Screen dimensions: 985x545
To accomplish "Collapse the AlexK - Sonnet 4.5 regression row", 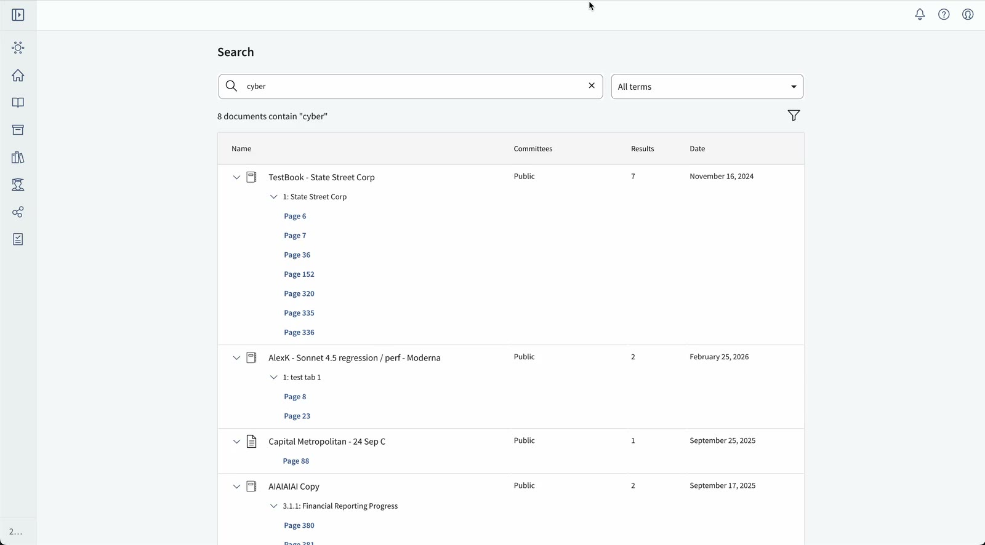I will click(236, 357).
